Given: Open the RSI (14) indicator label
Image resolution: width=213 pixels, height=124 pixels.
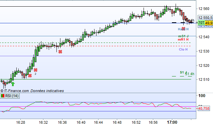Looking at the screenshot, I should 10,96.
